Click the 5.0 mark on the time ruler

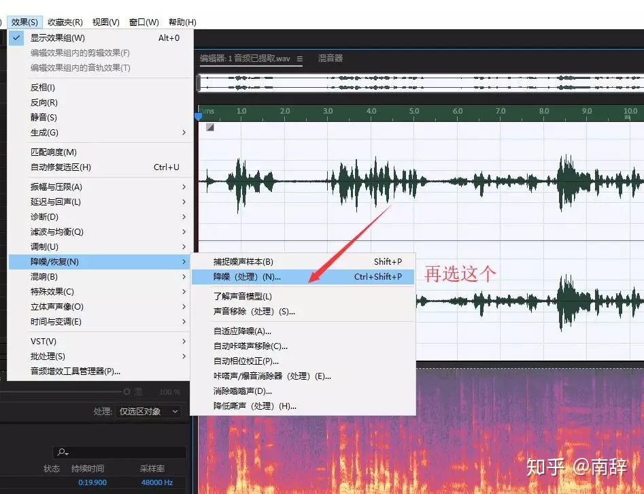[414, 111]
